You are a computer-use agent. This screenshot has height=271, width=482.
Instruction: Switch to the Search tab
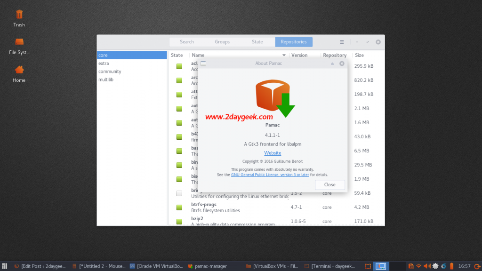click(187, 41)
